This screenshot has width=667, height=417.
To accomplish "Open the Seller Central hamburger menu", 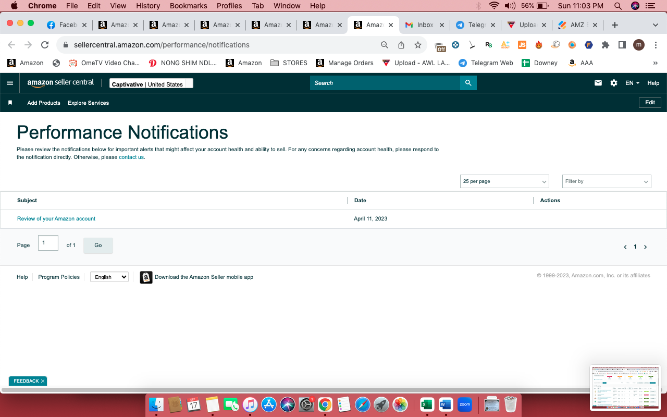I will [x=10, y=83].
